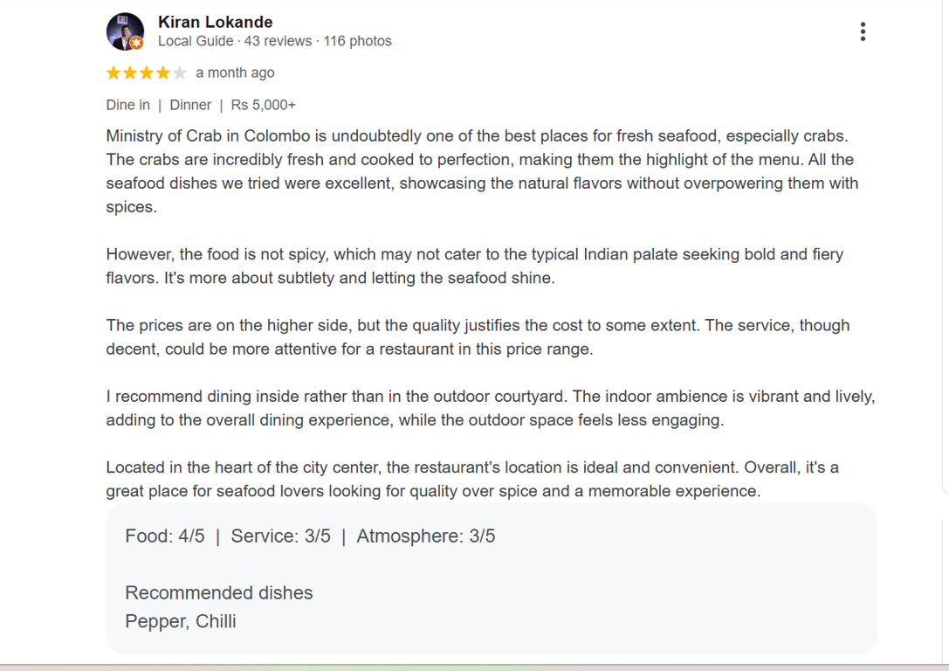Click the 'Recommended dishes' heading
Screen dimensions: 949x671
coord(218,592)
